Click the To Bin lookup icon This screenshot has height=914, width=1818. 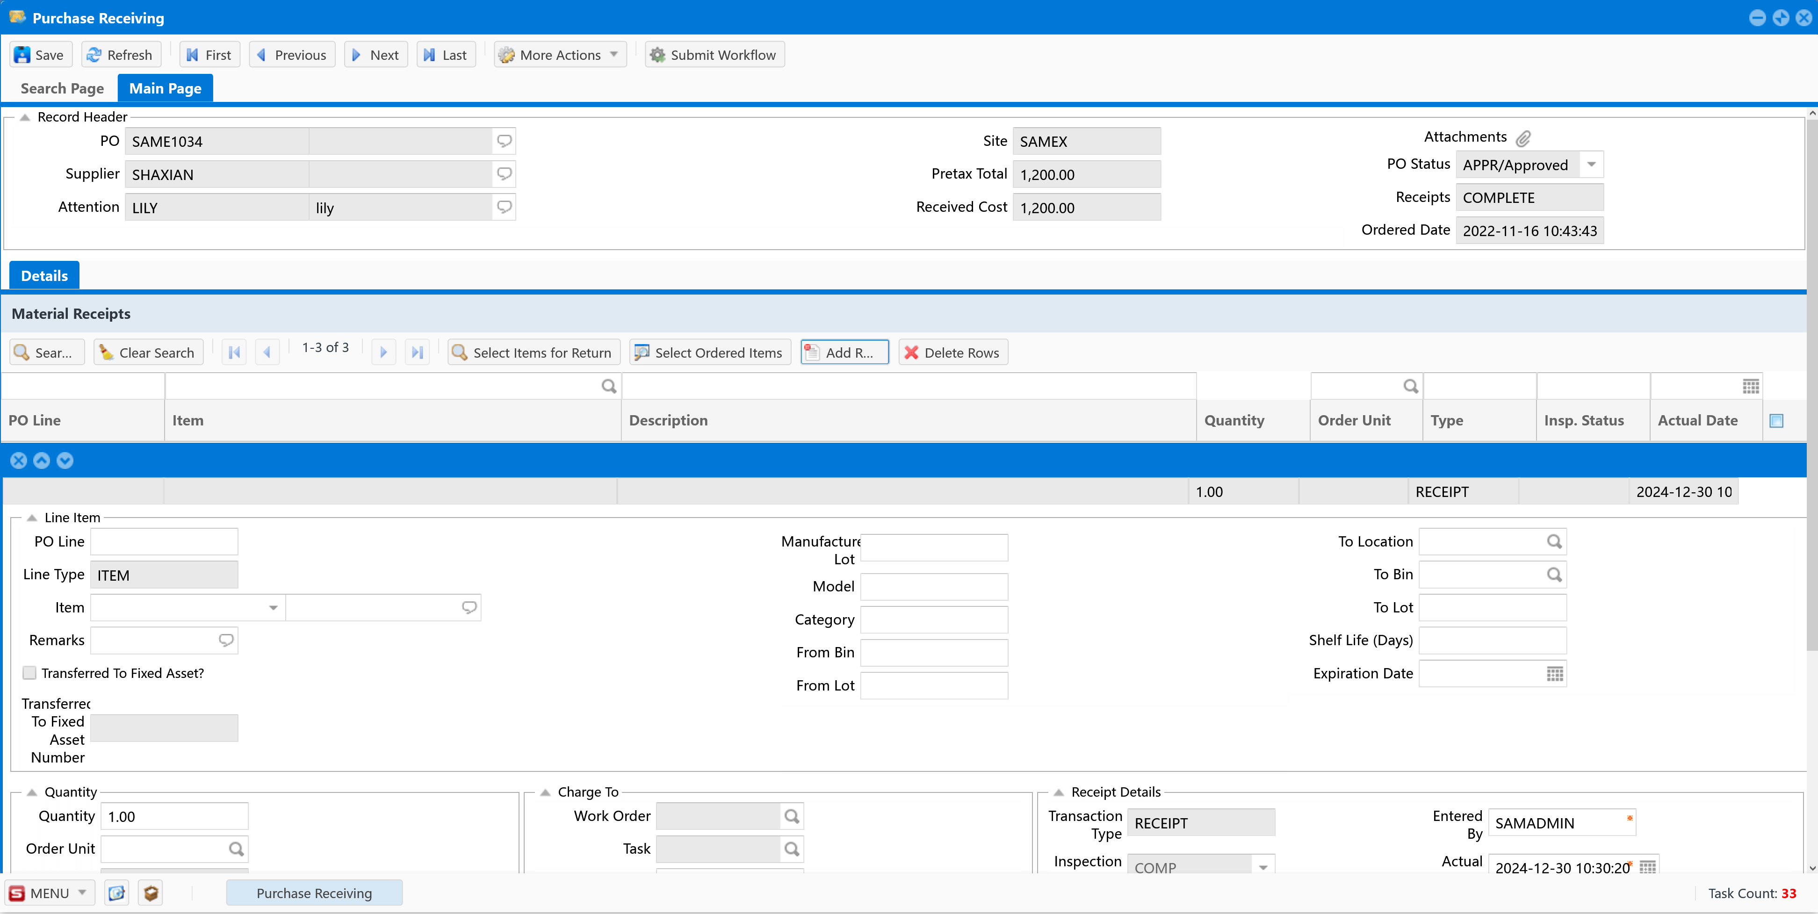pyautogui.click(x=1554, y=575)
